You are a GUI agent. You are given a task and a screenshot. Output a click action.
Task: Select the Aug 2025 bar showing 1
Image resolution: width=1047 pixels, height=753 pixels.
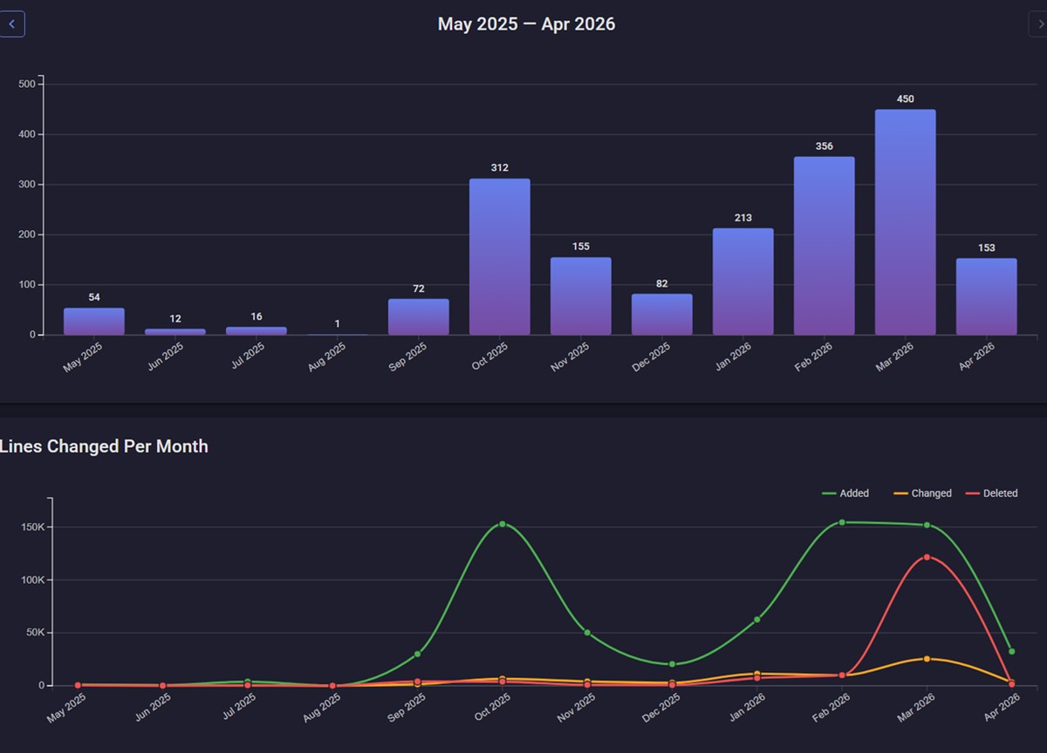tap(336, 334)
